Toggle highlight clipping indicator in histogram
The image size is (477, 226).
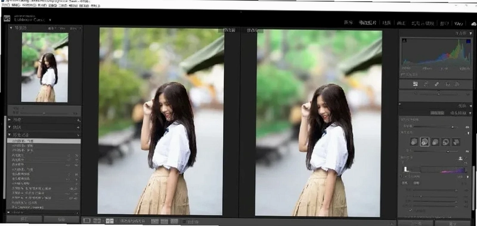(469, 40)
